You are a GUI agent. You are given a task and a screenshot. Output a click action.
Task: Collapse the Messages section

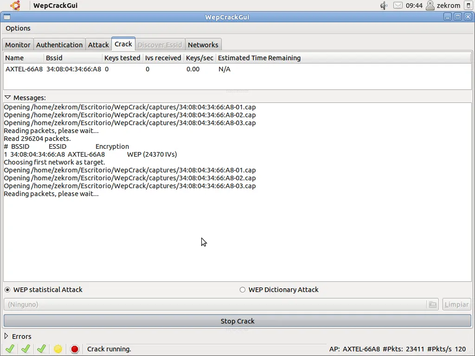pos(7,97)
